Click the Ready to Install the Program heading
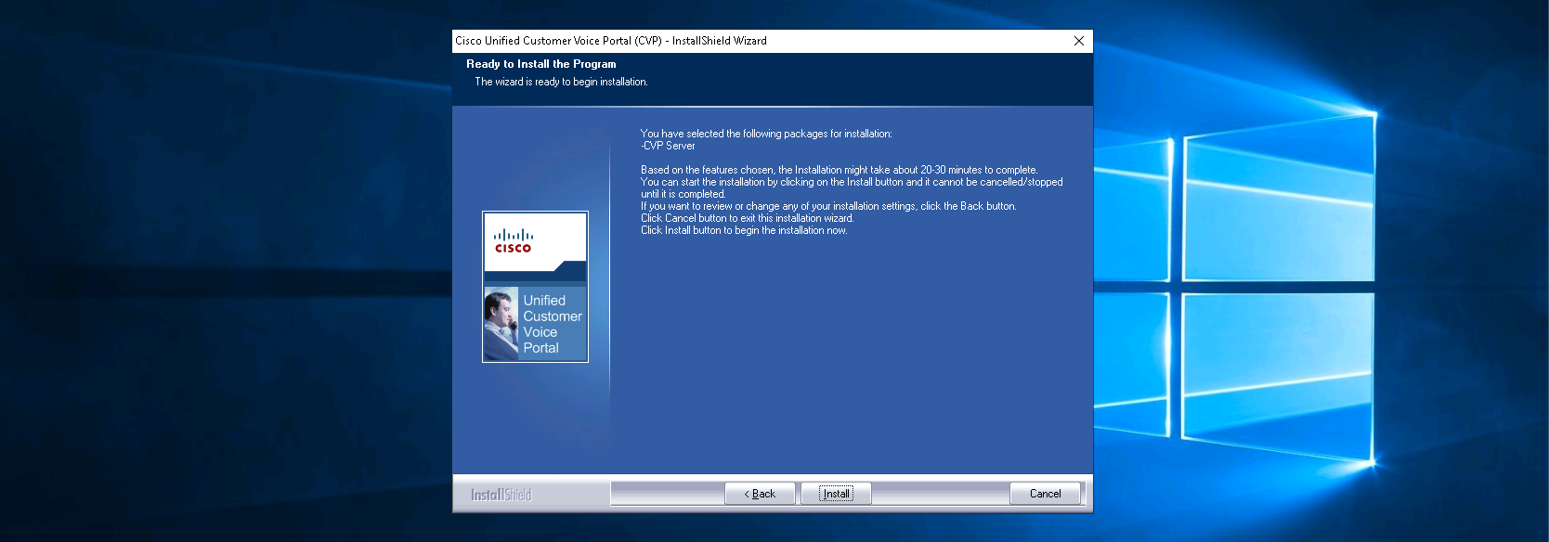 [x=540, y=64]
